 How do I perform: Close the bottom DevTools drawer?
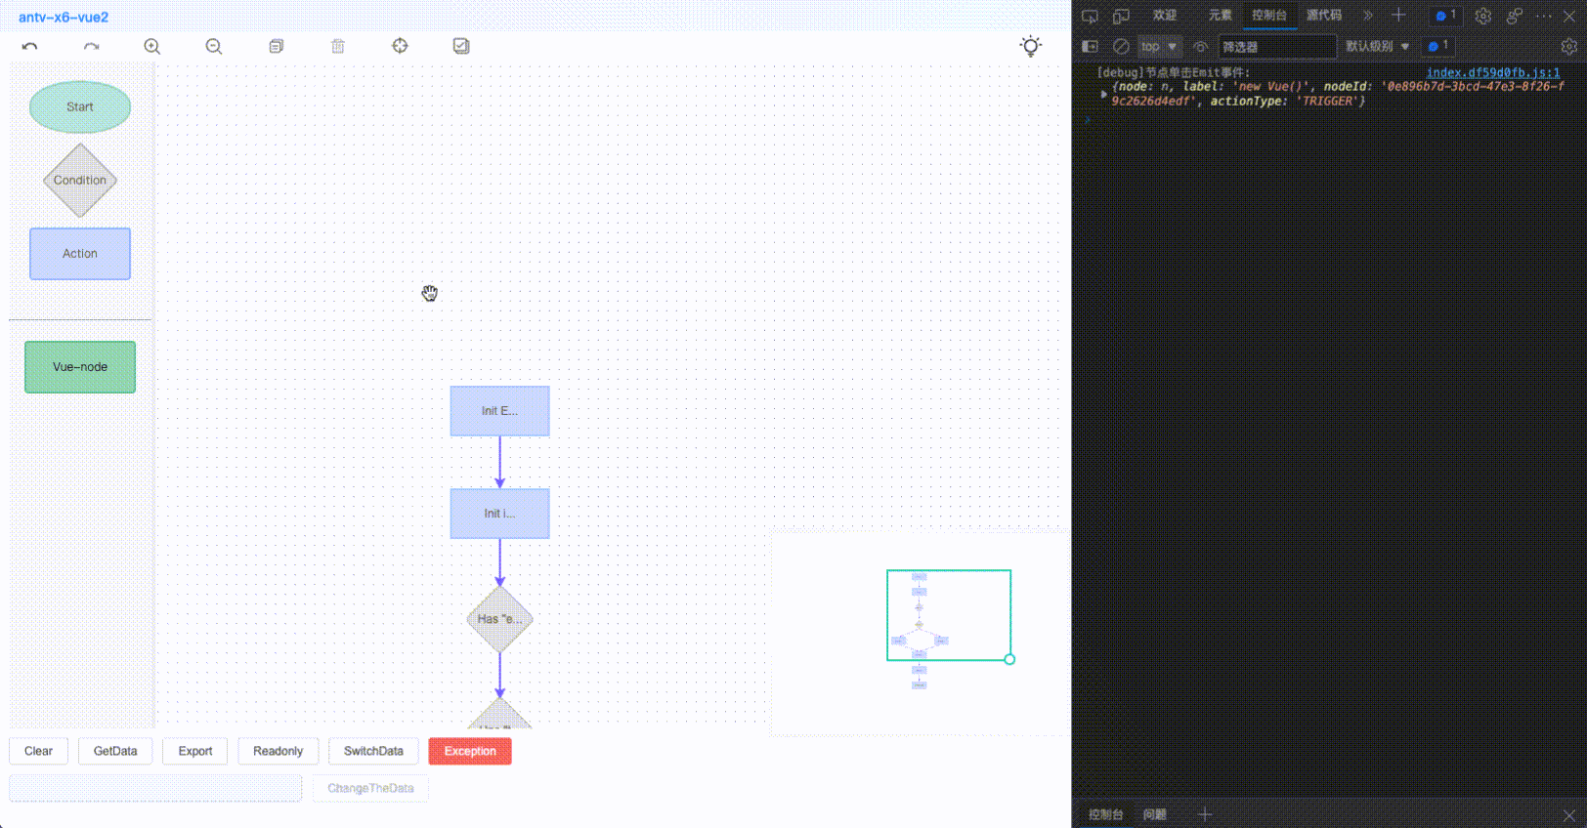(x=1569, y=814)
